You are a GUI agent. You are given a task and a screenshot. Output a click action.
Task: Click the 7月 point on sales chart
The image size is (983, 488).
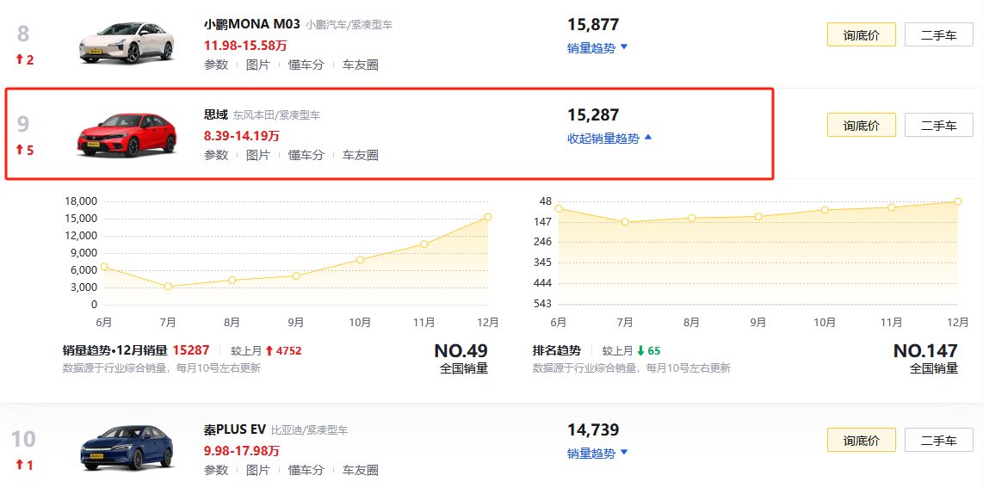point(168,287)
